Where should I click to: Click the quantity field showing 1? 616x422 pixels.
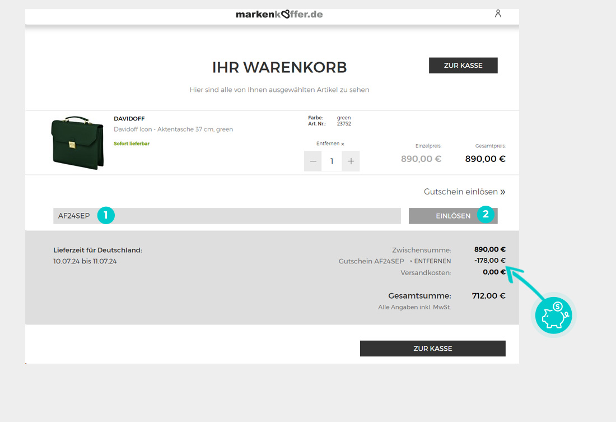(332, 161)
